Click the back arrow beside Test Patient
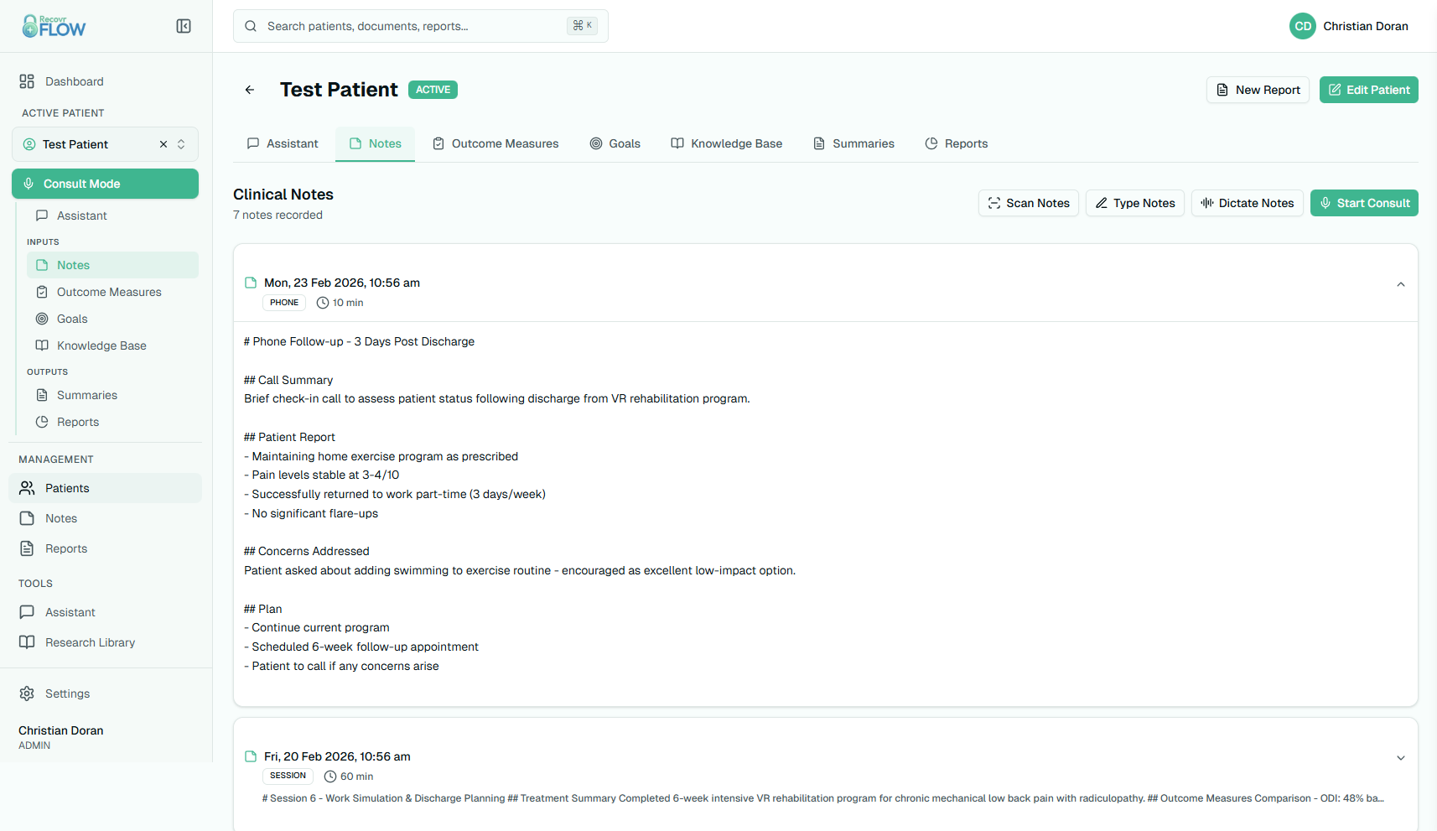The height and width of the screenshot is (831, 1437). click(x=250, y=90)
